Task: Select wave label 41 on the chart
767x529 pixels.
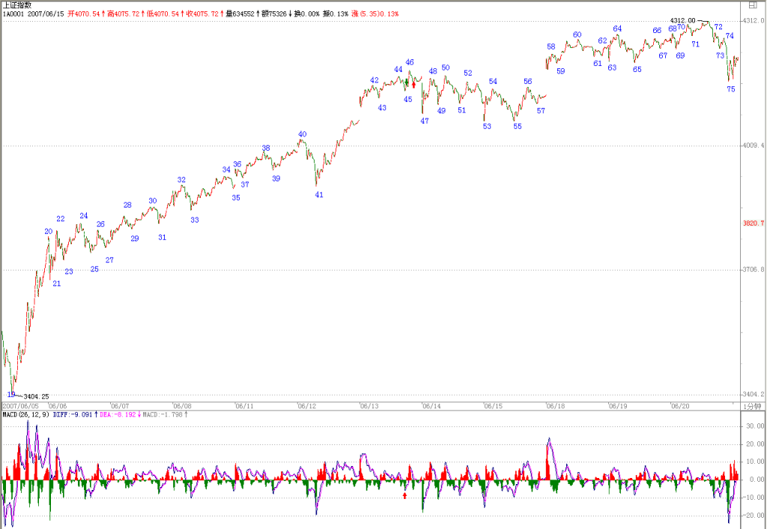Action: pos(319,195)
